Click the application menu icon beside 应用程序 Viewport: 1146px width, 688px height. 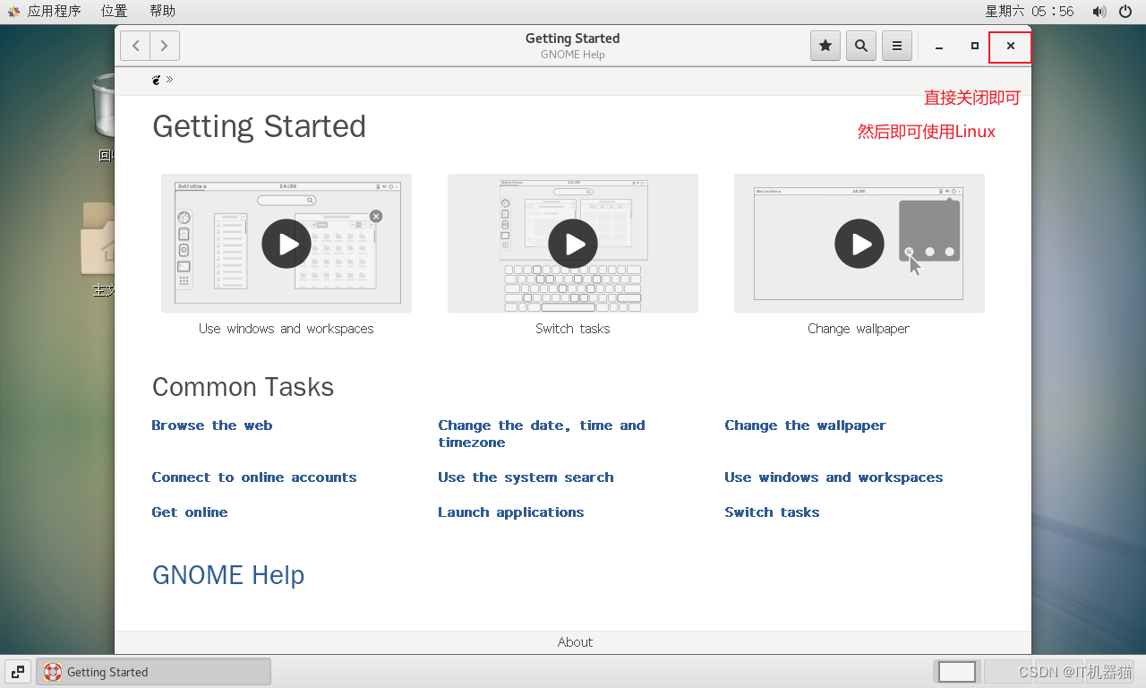tap(13, 12)
